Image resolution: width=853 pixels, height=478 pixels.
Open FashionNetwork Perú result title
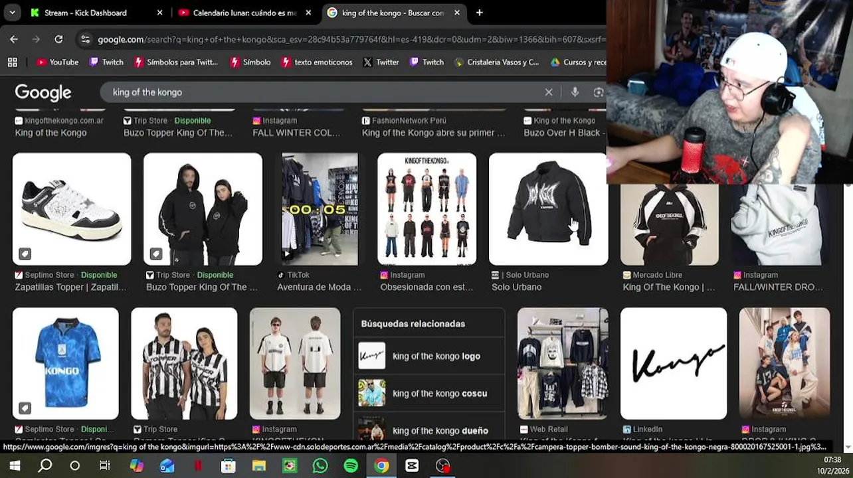[x=433, y=133]
